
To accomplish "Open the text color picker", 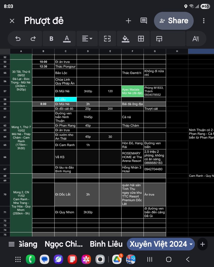I will pos(67,39).
